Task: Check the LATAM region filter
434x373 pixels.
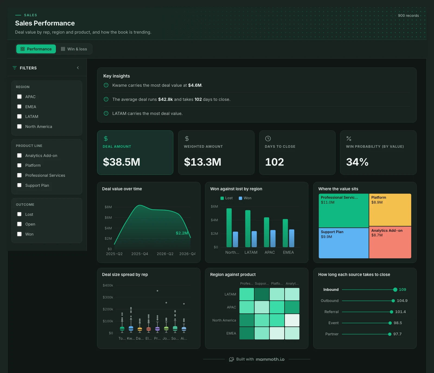Action: point(19,117)
